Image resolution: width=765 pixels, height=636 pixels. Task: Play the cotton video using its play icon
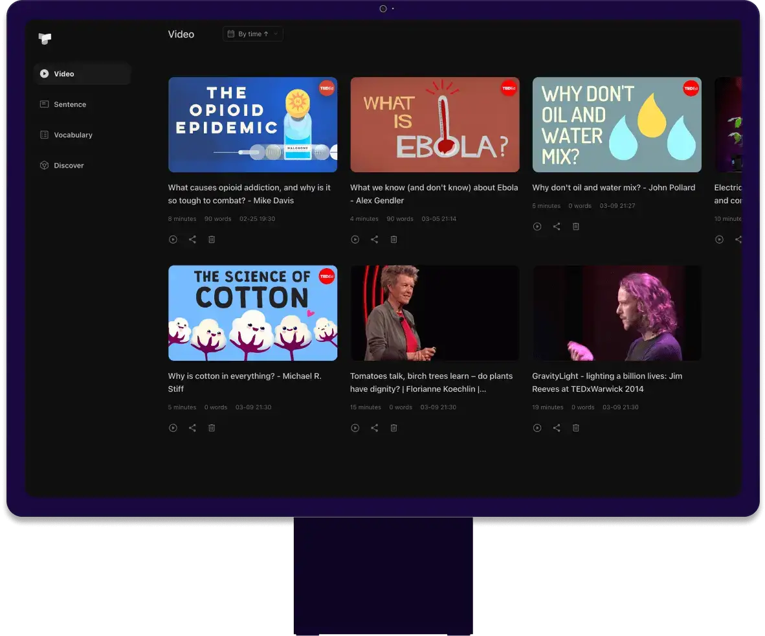point(173,428)
